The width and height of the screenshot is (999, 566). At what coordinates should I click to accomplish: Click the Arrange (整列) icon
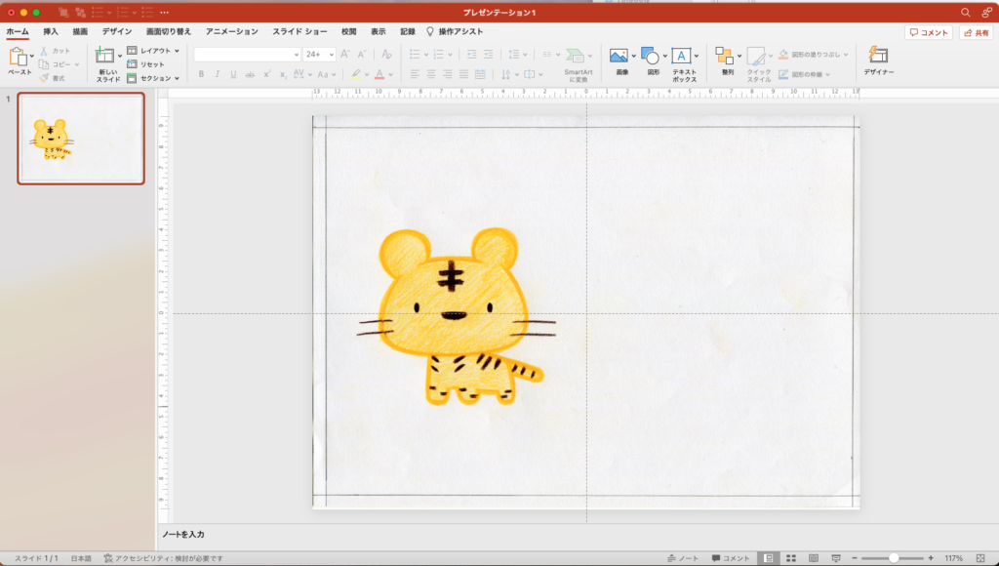[x=724, y=57]
